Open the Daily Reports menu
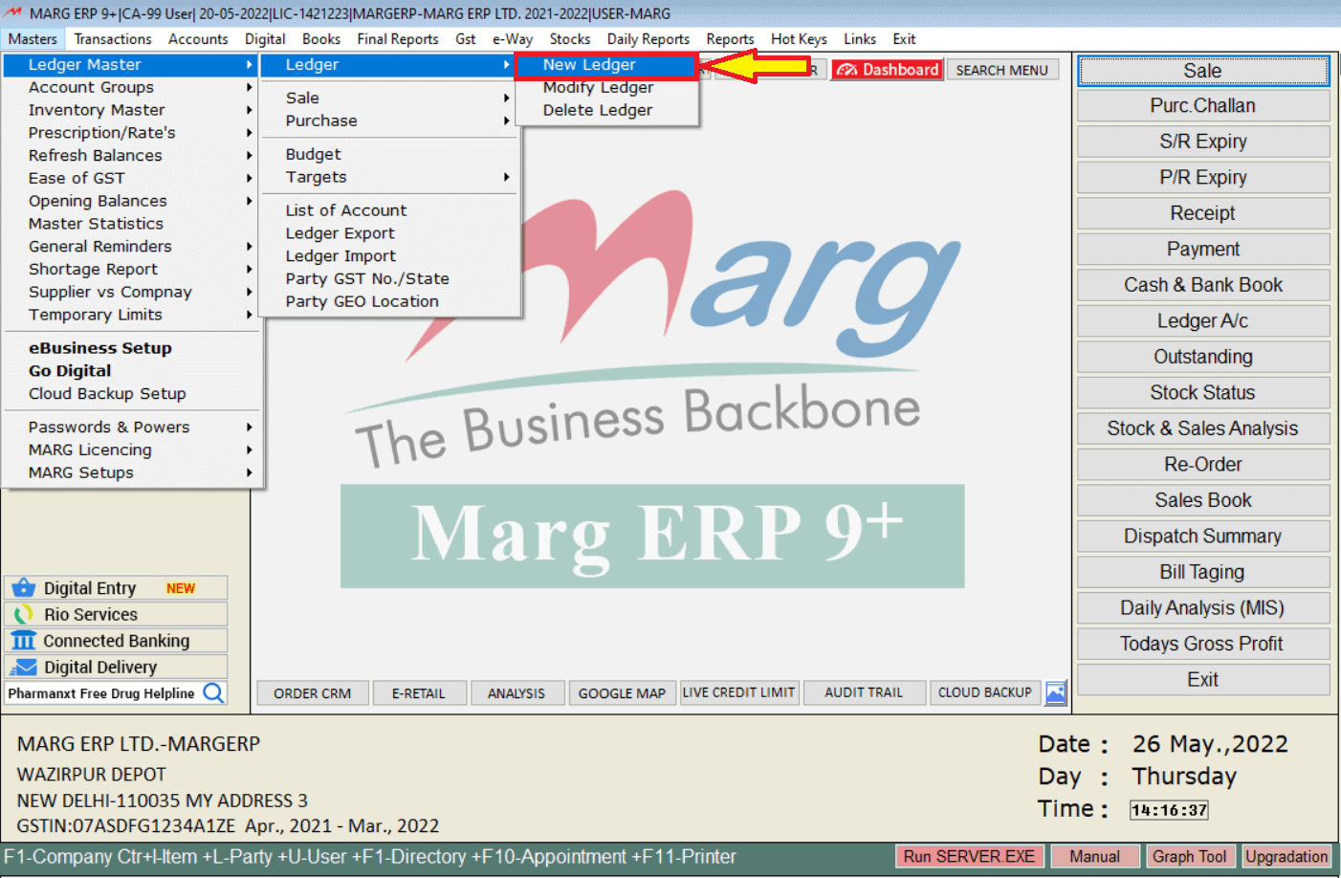Viewport: 1341px width, 878px height. tap(649, 39)
